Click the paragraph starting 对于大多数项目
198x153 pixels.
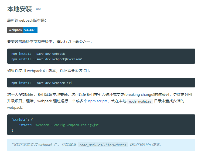[x=100, y=101]
